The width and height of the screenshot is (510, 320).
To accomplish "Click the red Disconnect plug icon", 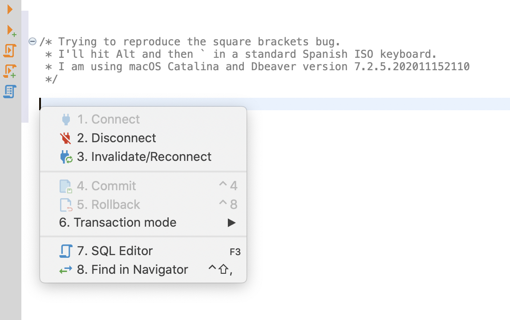I will coord(66,138).
